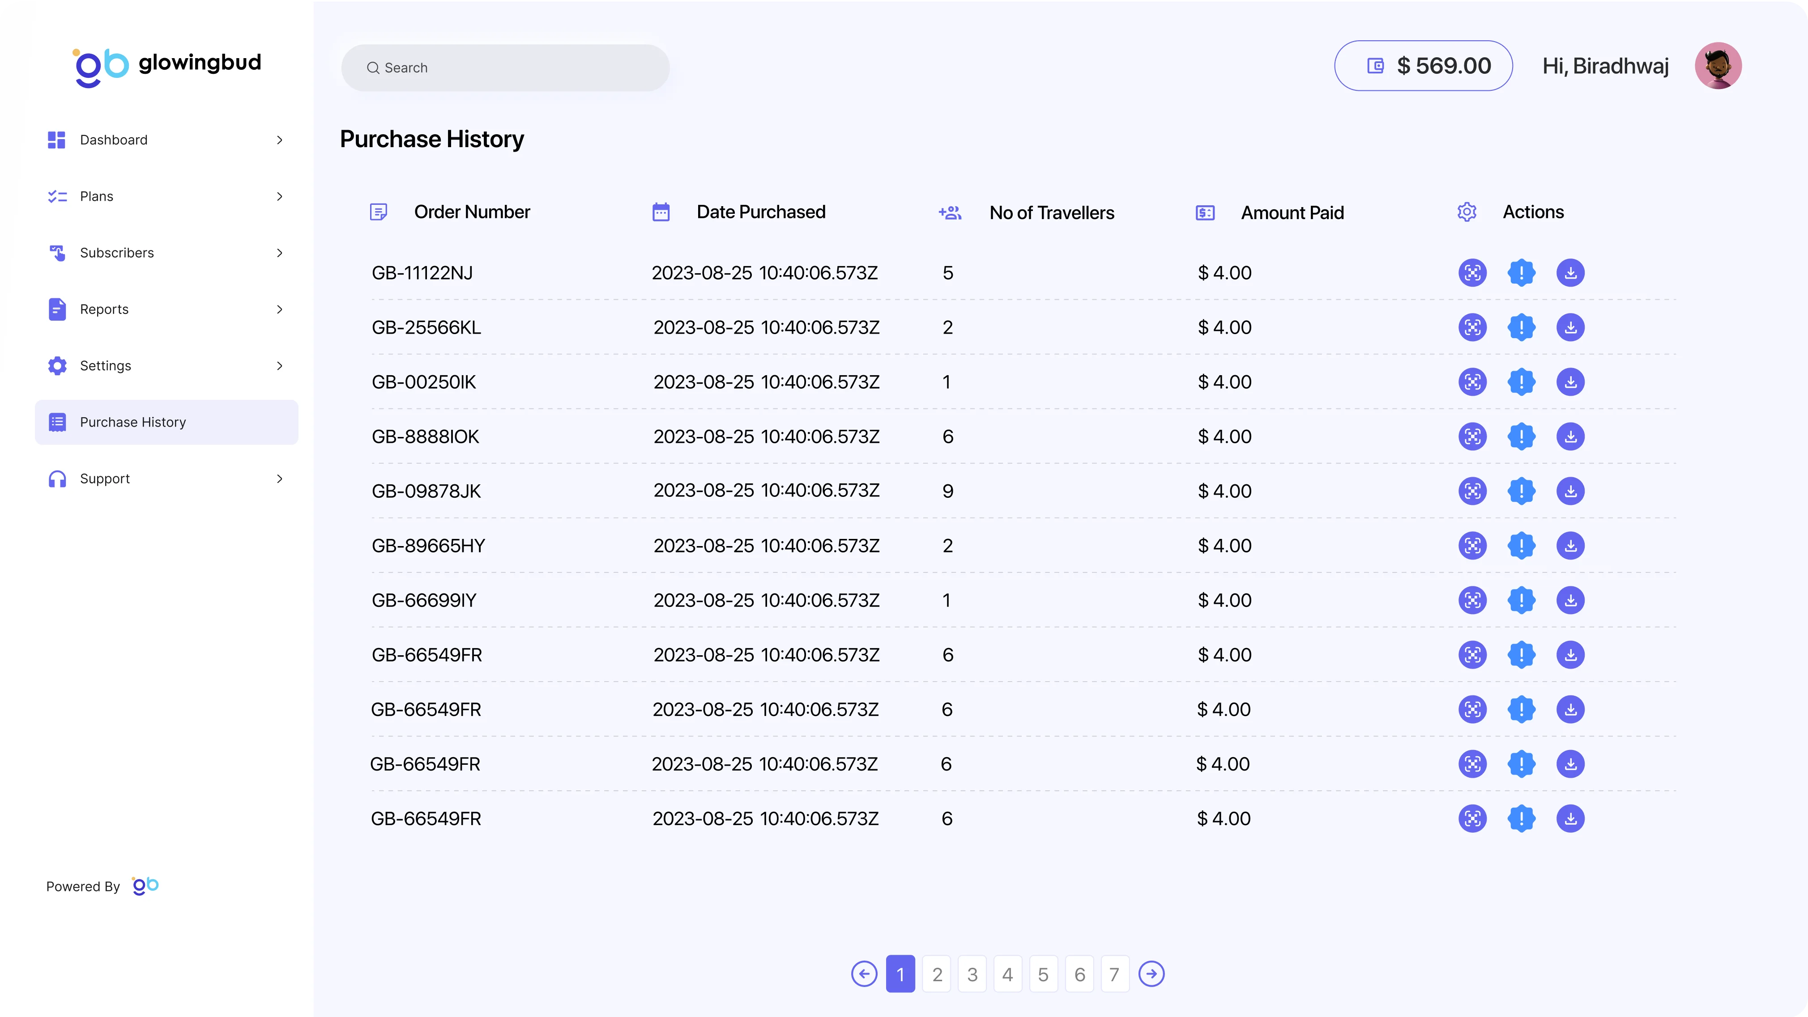This screenshot has width=1808, height=1017.
Task: Expand the Plans submenu arrow
Action: coord(279,196)
